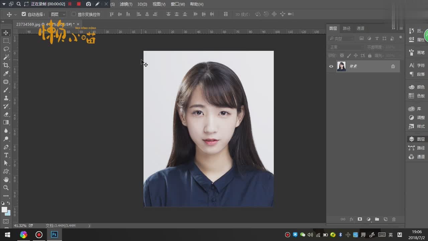
Task: Select the Brush tool
Action: [x=6, y=90]
